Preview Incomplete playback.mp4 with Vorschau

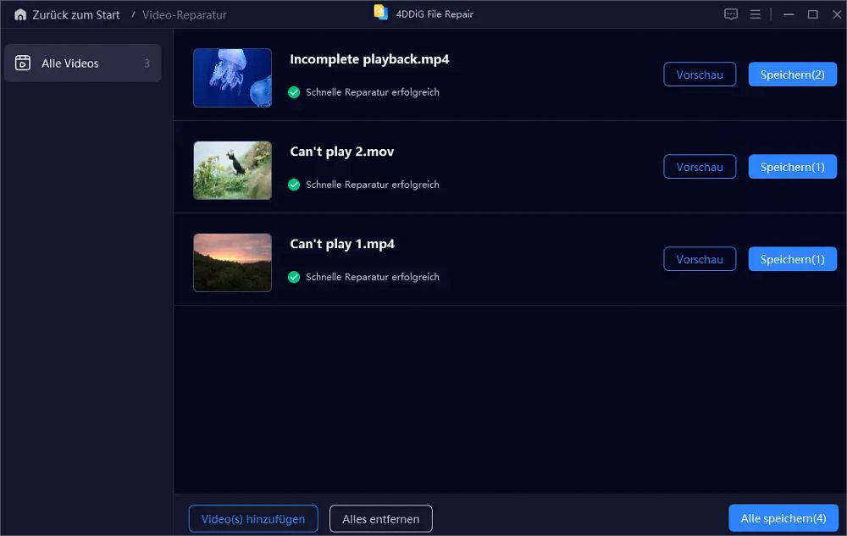point(700,75)
